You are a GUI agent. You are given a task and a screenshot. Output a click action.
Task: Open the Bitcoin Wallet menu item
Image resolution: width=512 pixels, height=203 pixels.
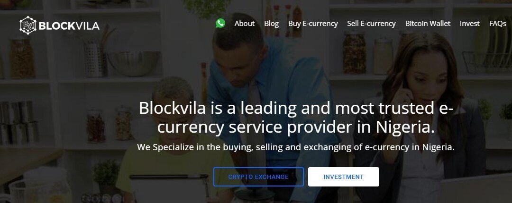pyautogui.click(x=428, y=24)
